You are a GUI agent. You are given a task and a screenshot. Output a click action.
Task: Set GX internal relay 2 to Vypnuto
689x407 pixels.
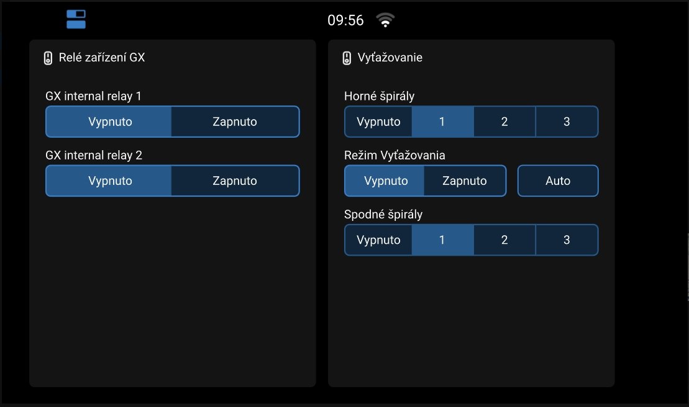pyautogui.click(x=110, y=181)
